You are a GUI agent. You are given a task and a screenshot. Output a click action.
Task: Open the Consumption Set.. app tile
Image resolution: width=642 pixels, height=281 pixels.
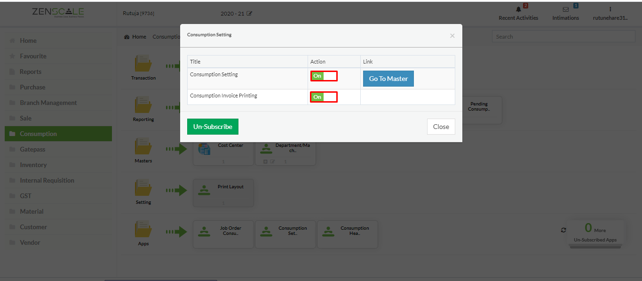[285, 234]
